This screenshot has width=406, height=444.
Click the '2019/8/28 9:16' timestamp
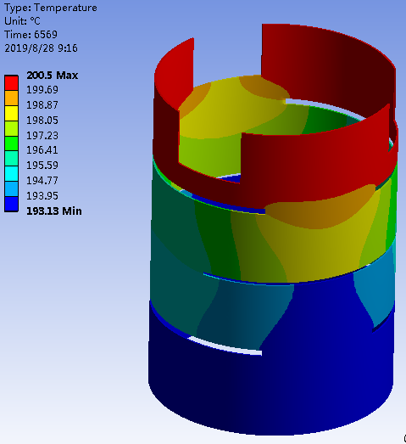pyautogui.click(x=41, y=48)
